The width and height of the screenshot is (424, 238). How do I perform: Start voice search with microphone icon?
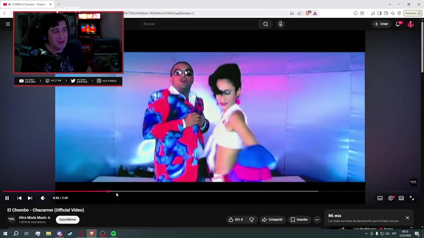(x=281, y=24)
